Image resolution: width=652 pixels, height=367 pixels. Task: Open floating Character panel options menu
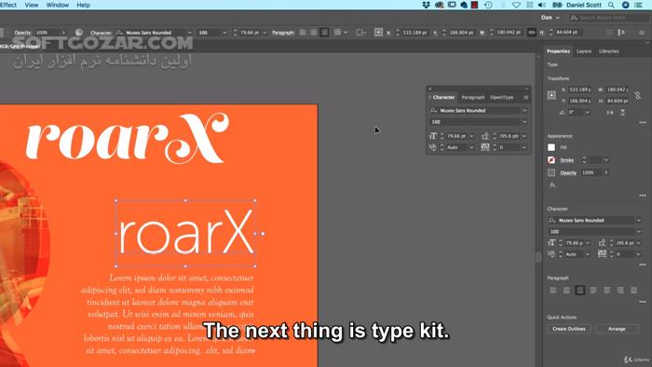pyautogui.click(x=526, y=97)
